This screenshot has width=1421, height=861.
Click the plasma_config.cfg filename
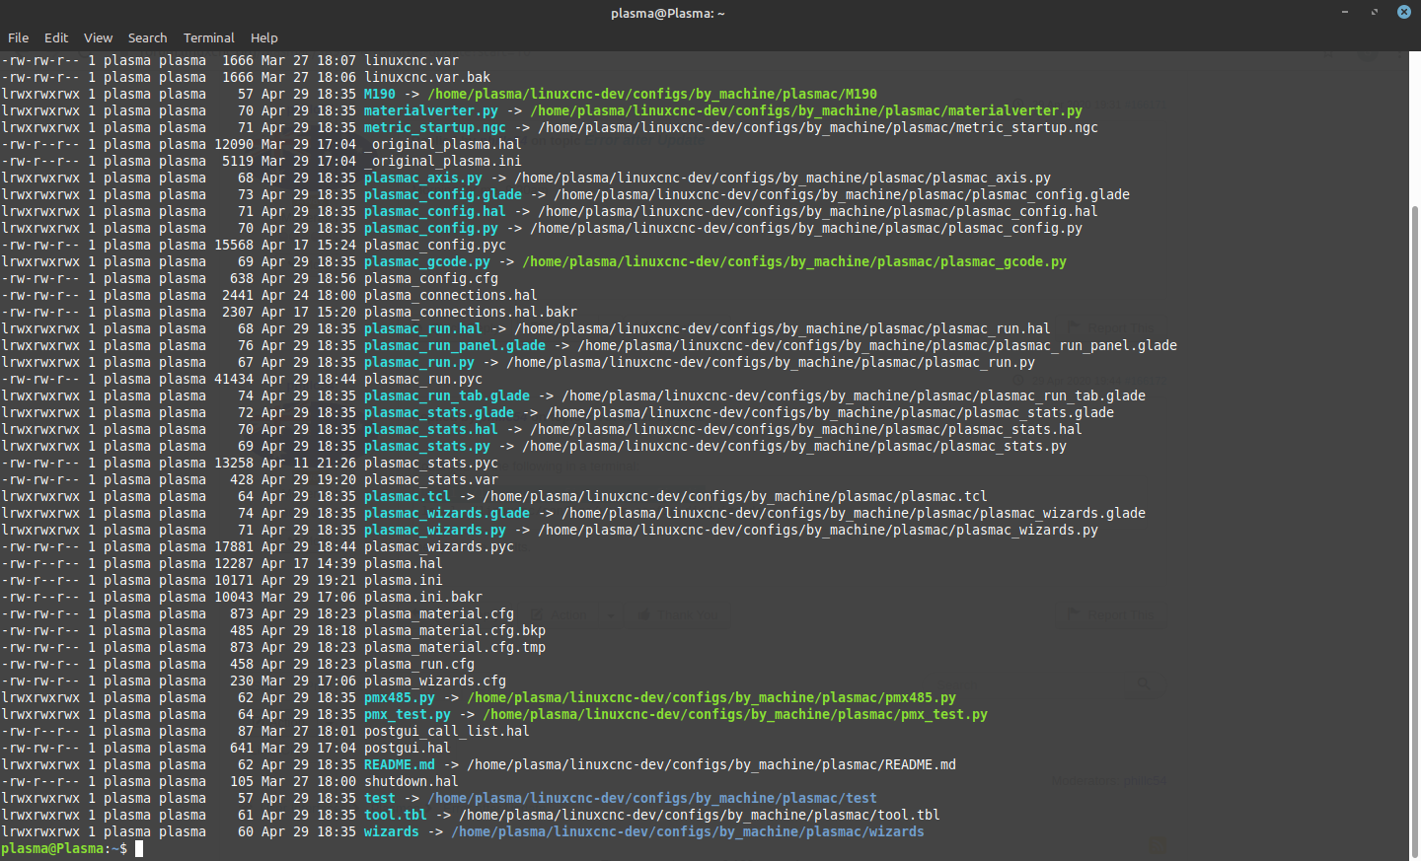(x=431, y=278)
